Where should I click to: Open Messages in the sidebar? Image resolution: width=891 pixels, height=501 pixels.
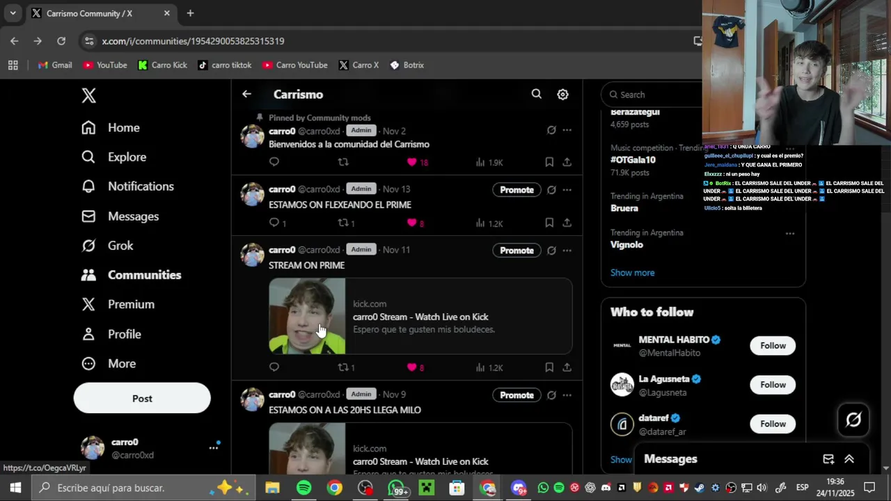pyautogui.click(x=120, y=216)
